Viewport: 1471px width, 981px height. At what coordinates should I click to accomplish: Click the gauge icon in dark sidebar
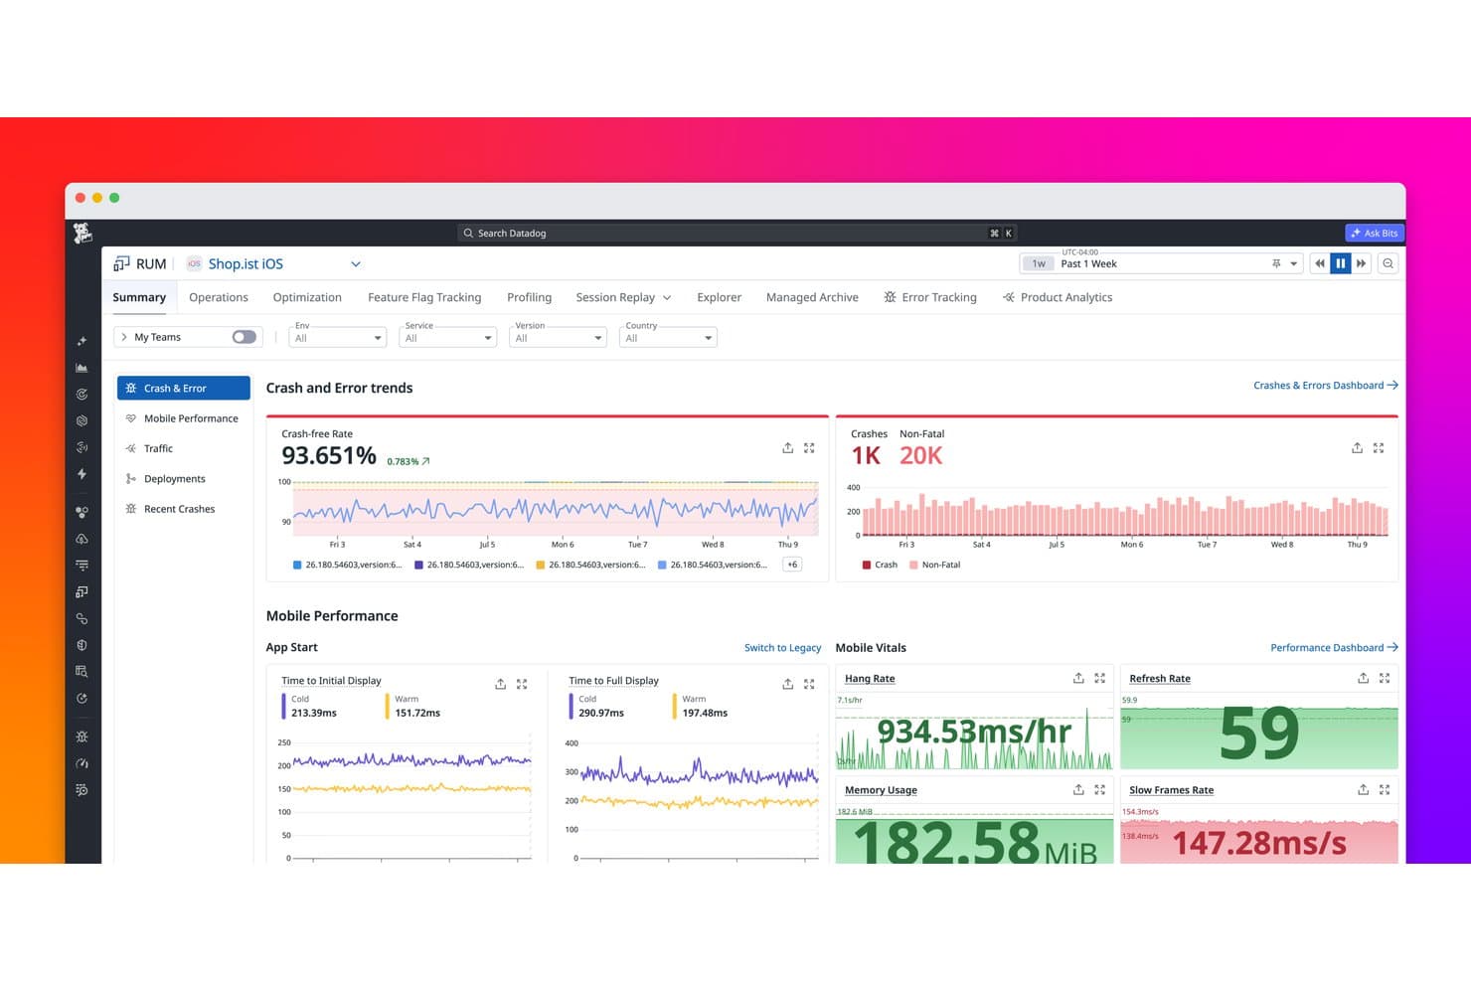coord(82,763)
